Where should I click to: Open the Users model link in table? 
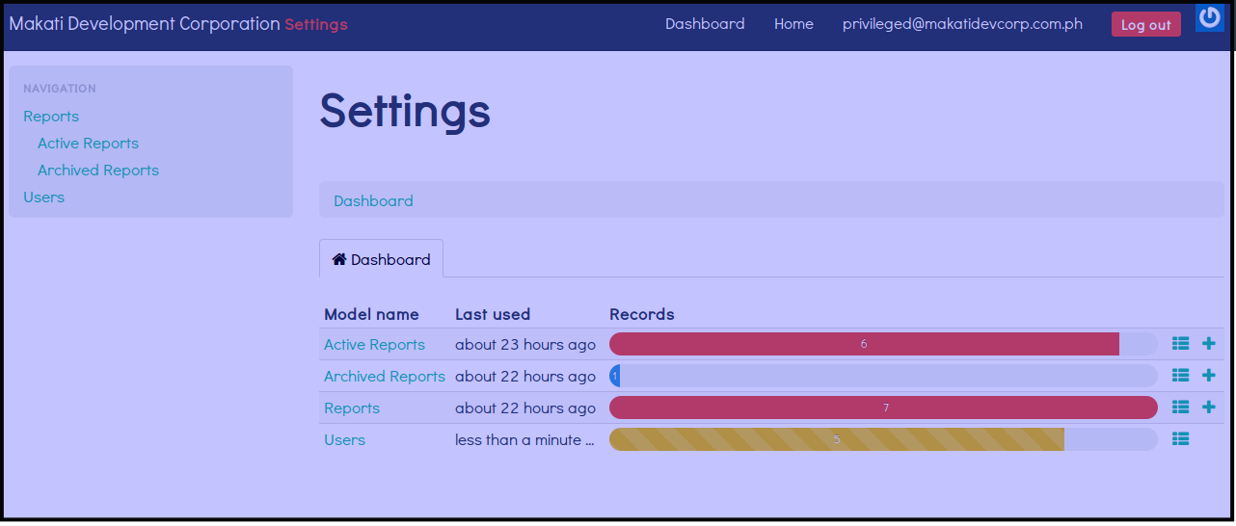(344, 440)
